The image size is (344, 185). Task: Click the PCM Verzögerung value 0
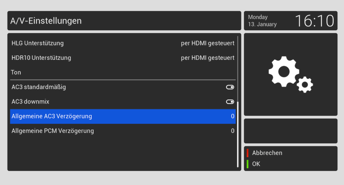232,131
